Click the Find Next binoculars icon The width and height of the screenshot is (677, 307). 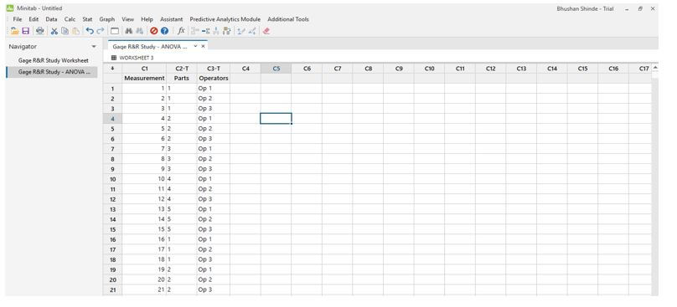[x=139, y=31]
